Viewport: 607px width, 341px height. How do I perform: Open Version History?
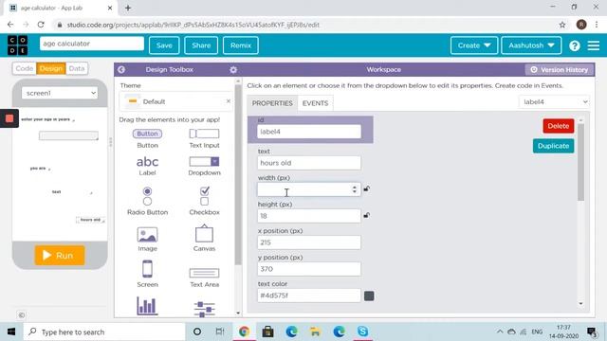pos(560,69)
